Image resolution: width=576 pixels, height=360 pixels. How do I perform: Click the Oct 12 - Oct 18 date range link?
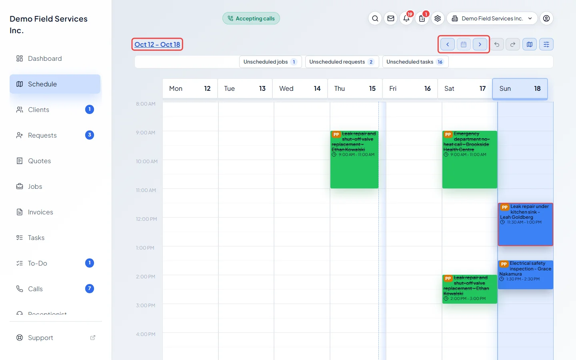pos(157,44)
